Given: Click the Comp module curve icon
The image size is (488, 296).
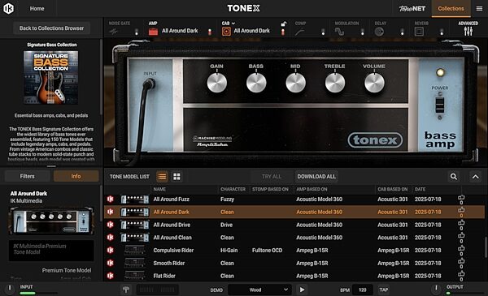Looking at the screenshot, I should coord(299,32).
